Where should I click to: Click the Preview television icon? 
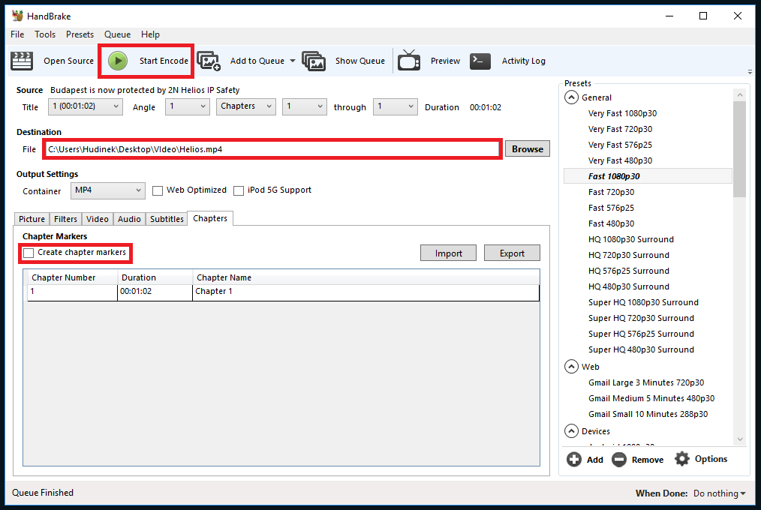point(409,61)
